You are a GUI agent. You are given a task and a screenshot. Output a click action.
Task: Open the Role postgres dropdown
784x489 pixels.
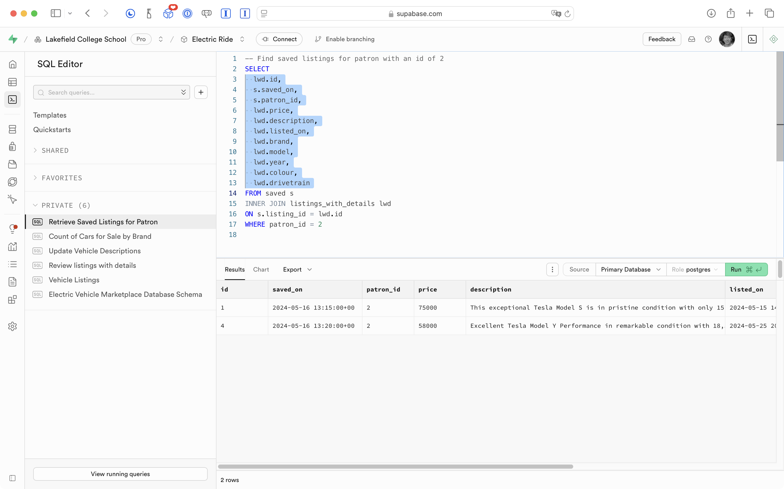695,269
